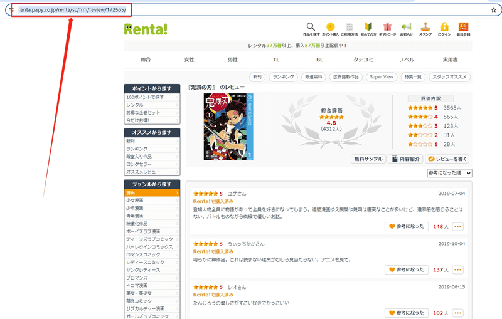Open more options for レオさん review
Image resolution: width=502 pixels, height=319 pixels.
pos(458,313)
